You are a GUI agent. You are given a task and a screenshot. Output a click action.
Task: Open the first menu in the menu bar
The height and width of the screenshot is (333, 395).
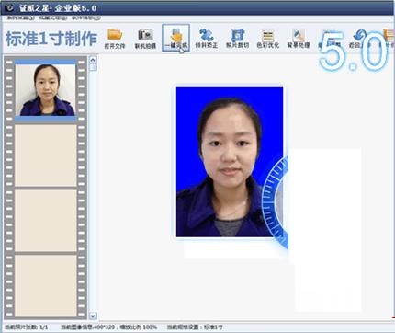20,18
